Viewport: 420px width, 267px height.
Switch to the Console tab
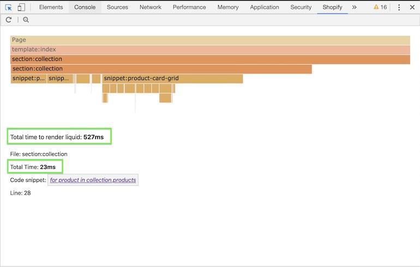coord(85,7)
